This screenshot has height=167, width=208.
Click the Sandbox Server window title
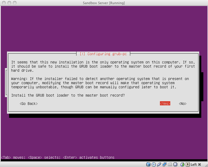pos(104,3)
